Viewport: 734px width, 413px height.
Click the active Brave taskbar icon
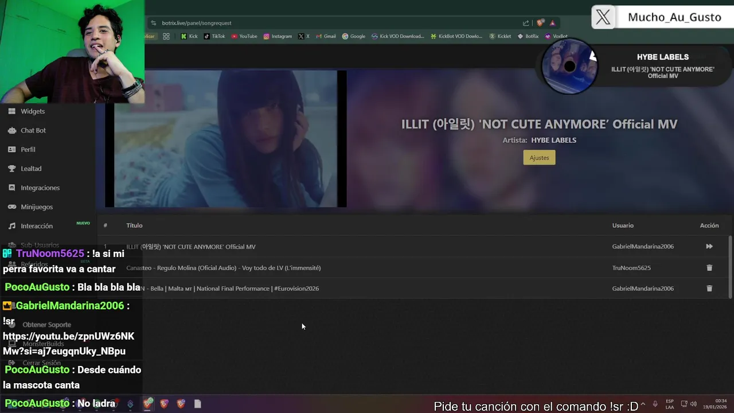click(148, 404)
